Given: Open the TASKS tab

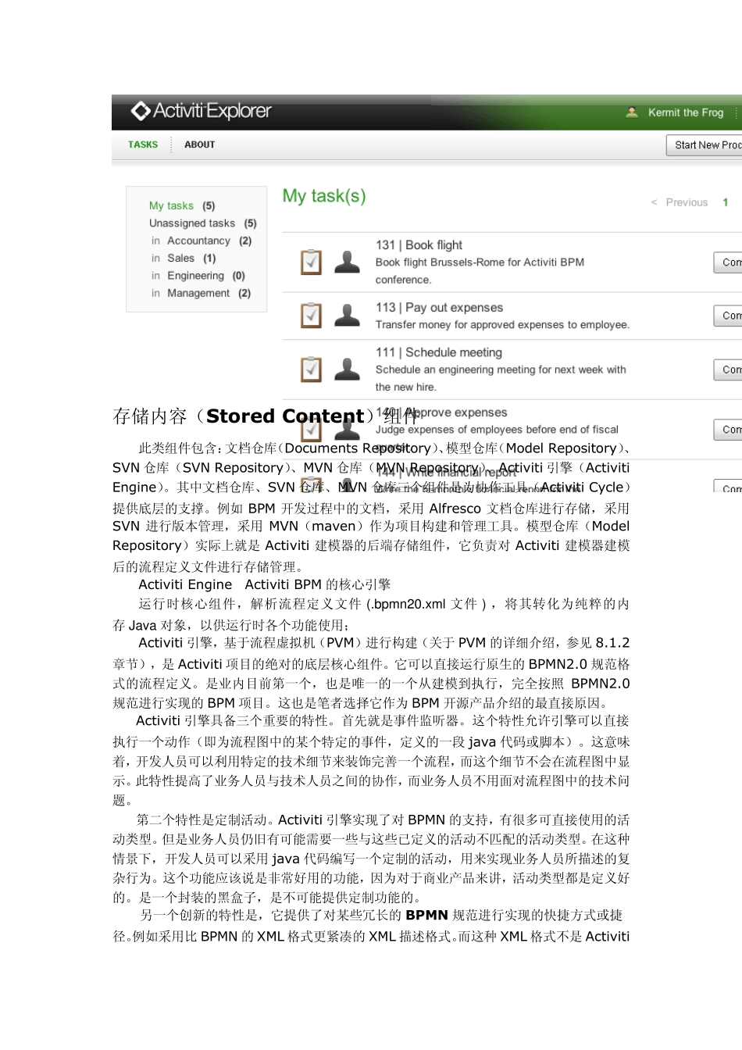Looking at the screenshot, I should 143,145.
